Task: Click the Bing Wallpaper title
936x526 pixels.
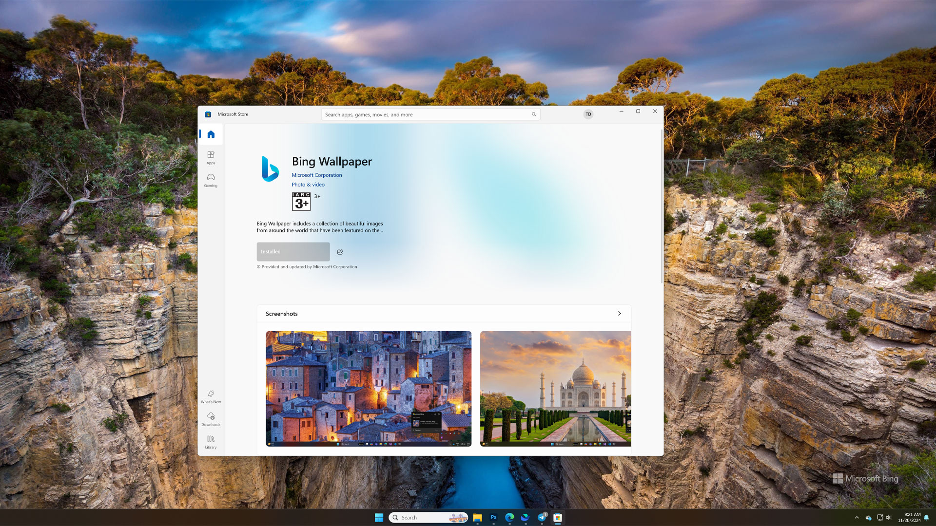Action: click(x=331, y=162)
